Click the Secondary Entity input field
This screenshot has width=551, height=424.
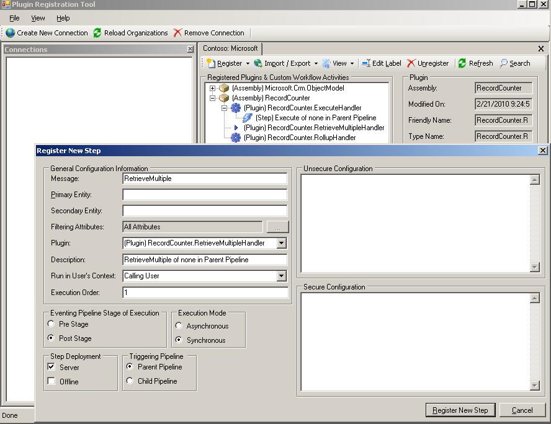tap(205, 211)
